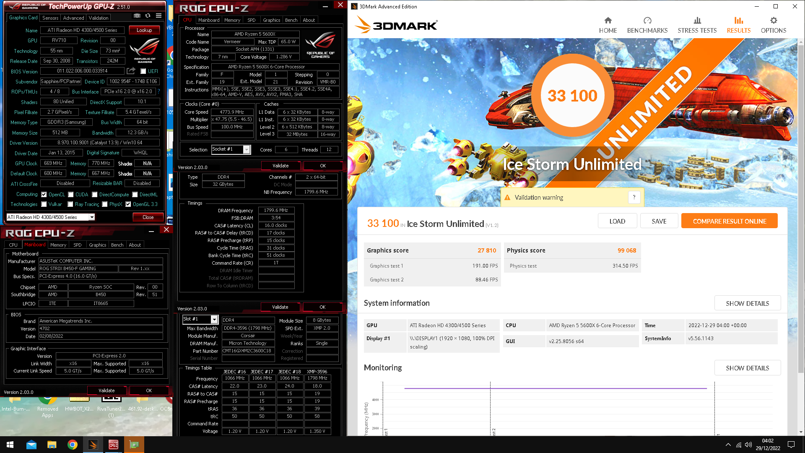Image resolution: width=805 pixels, height=453 pixels.
Task: Click COMPARE RESULT ONLINE button
Action: [729, 221]
